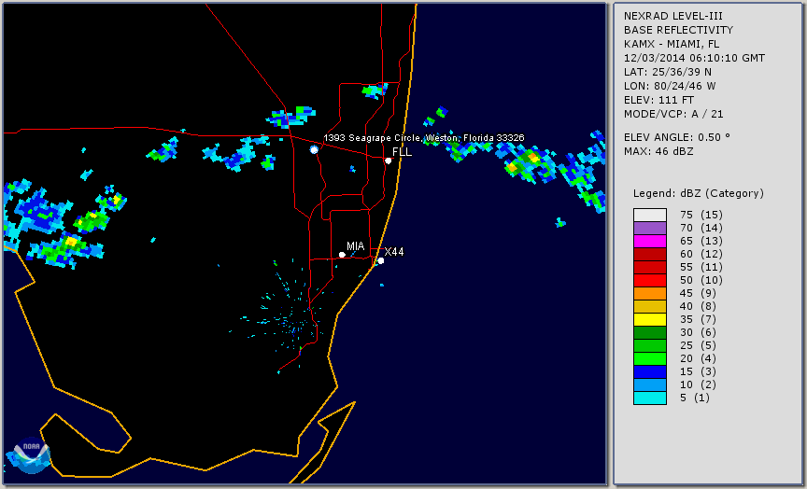Click the Seagrape Circle Weston location marker
Image resolution: width=807 pixels, height=489 pixels.
314,149
